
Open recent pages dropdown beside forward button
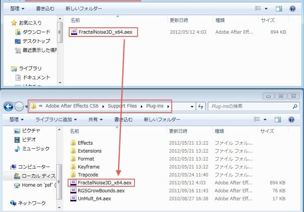coord(27,107)
